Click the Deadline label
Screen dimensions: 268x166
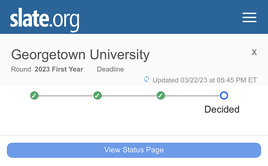point(110,69)
